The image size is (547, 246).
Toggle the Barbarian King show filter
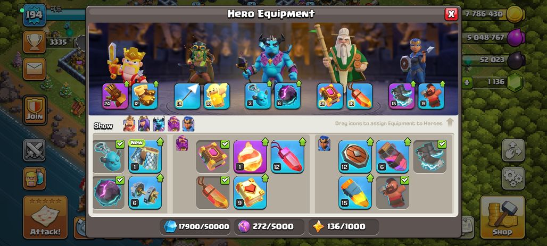click(129, 124)
